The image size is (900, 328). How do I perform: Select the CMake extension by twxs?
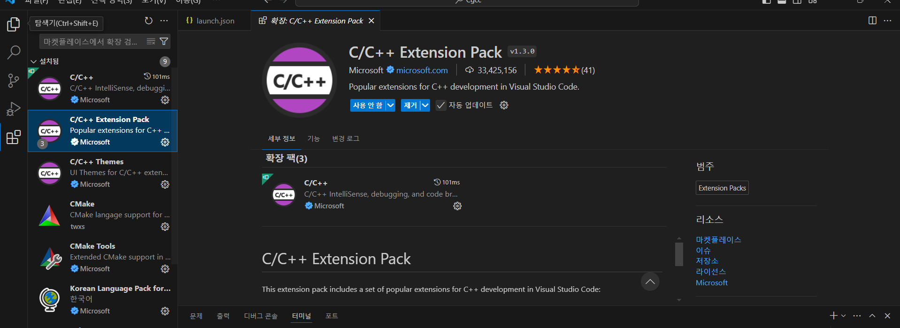point(102,215)
